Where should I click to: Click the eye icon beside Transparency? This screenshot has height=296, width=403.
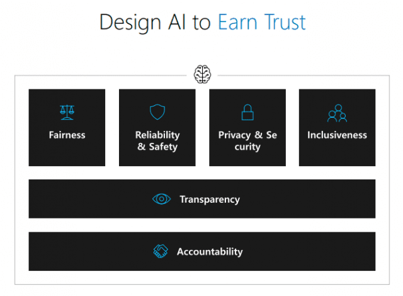pos(161,199)
